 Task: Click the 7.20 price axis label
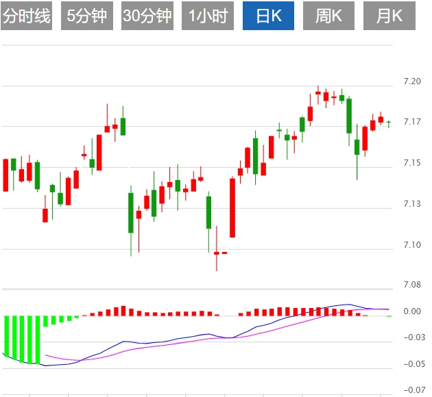[412, 82]
